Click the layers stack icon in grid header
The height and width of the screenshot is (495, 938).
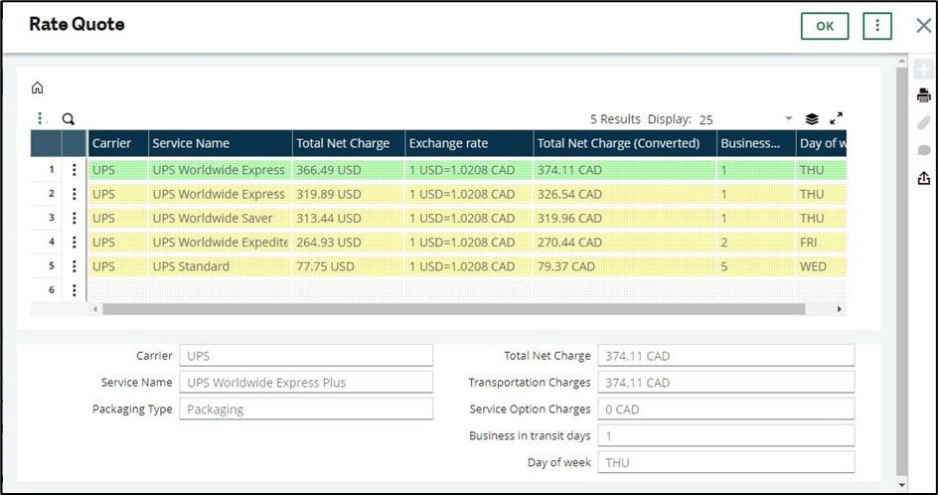pos(812,118)
